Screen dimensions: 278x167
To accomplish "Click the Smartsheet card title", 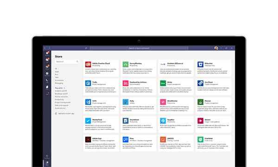I will pyautogui.click(x=134, y=120).
